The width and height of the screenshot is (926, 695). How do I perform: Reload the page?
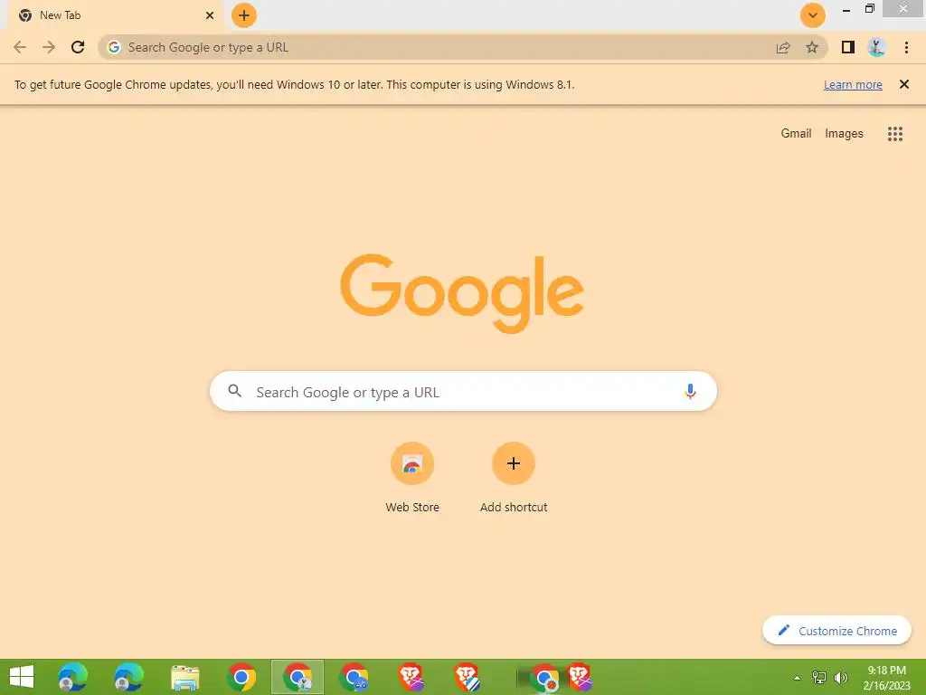pos(78,47)
